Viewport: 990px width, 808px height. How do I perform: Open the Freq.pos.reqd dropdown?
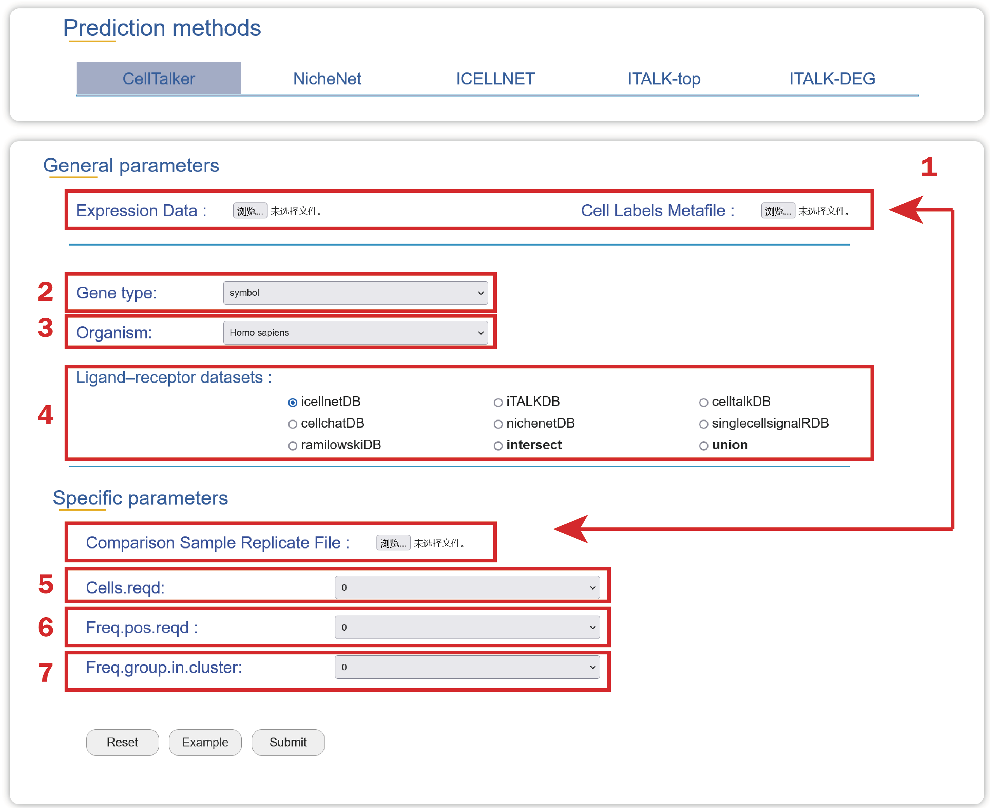tap(467, 627)
